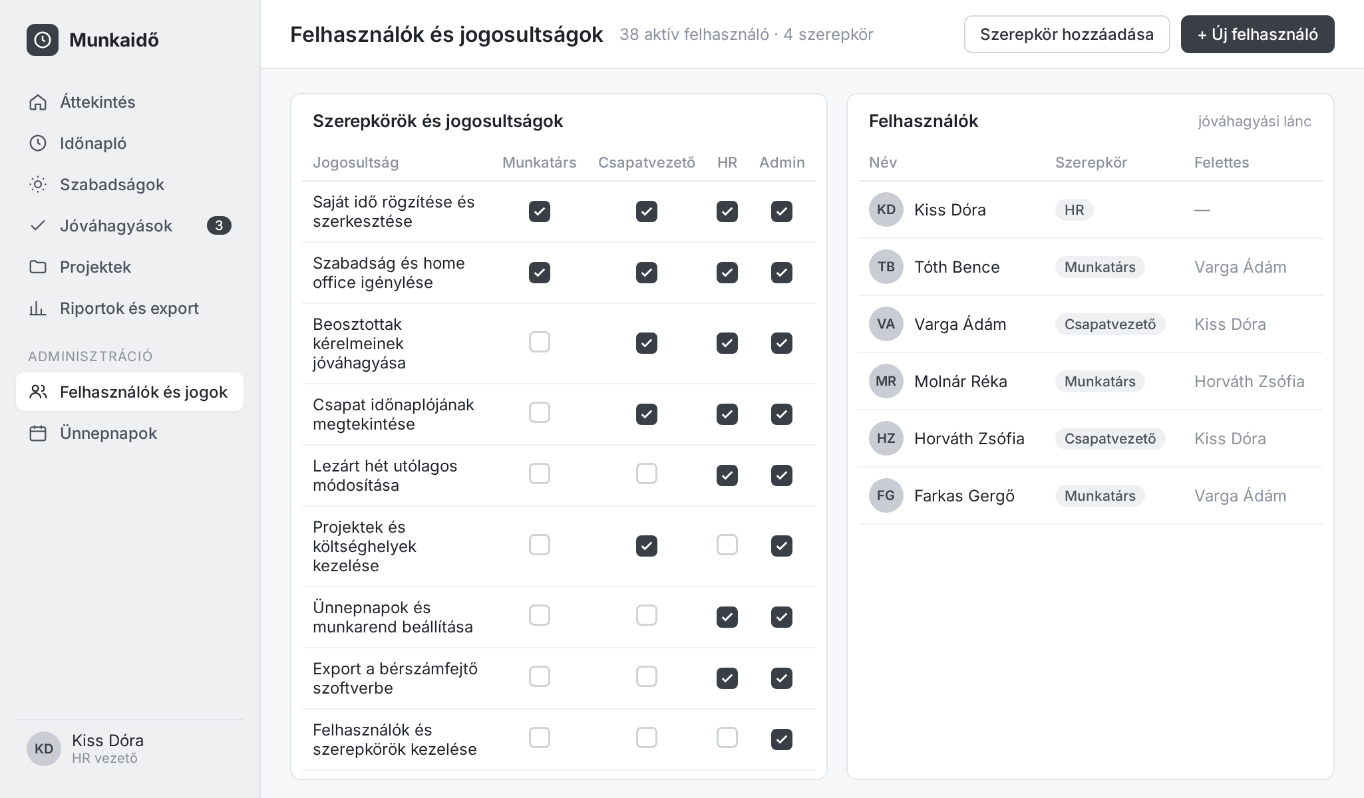This screenshot has width=1364, height=798.
Task: Click the TB avatar of Tóth Bence
Action: coord(886,267)
